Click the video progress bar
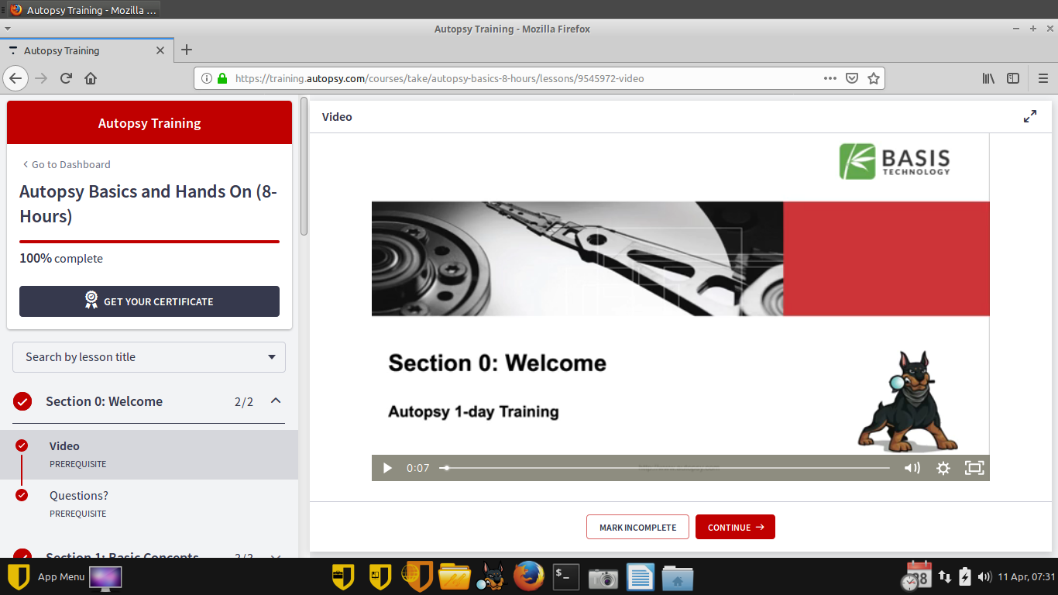This screenshot has height=595, width=1058. (x=665, y=468)
